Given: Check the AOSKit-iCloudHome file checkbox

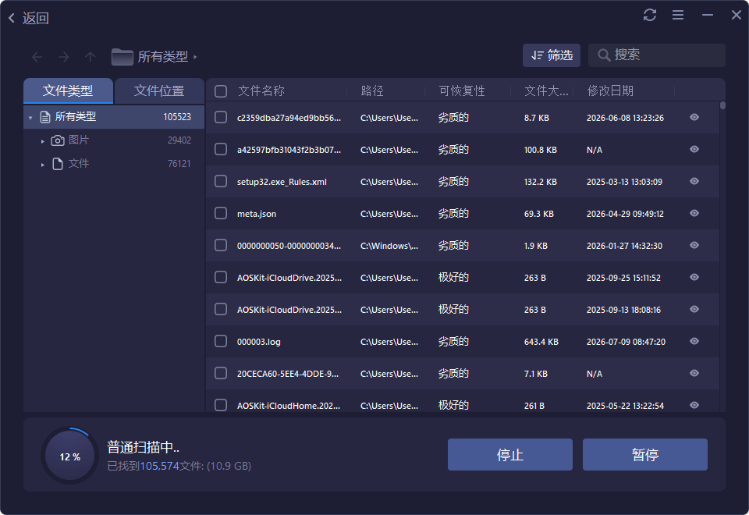Looking at the screenshot, I should 221,405.
